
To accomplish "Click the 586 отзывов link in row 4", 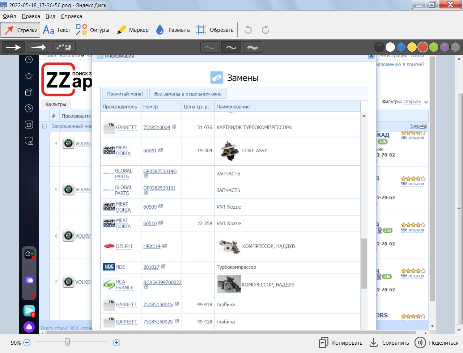I will pyautogui.click(x=412, y=137).
